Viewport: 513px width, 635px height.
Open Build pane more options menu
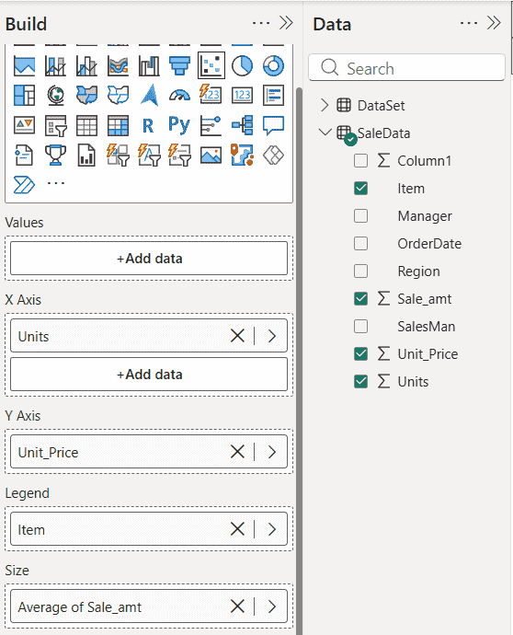tap(261, 23)
